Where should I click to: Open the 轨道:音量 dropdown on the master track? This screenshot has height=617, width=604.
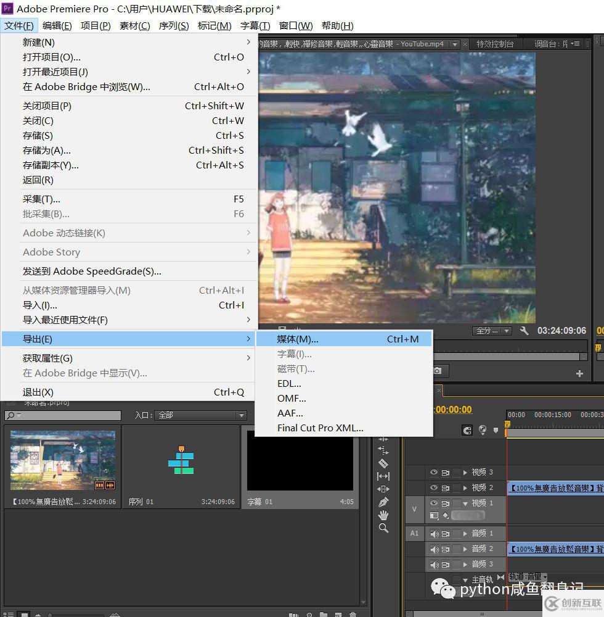tap(526, 578)
